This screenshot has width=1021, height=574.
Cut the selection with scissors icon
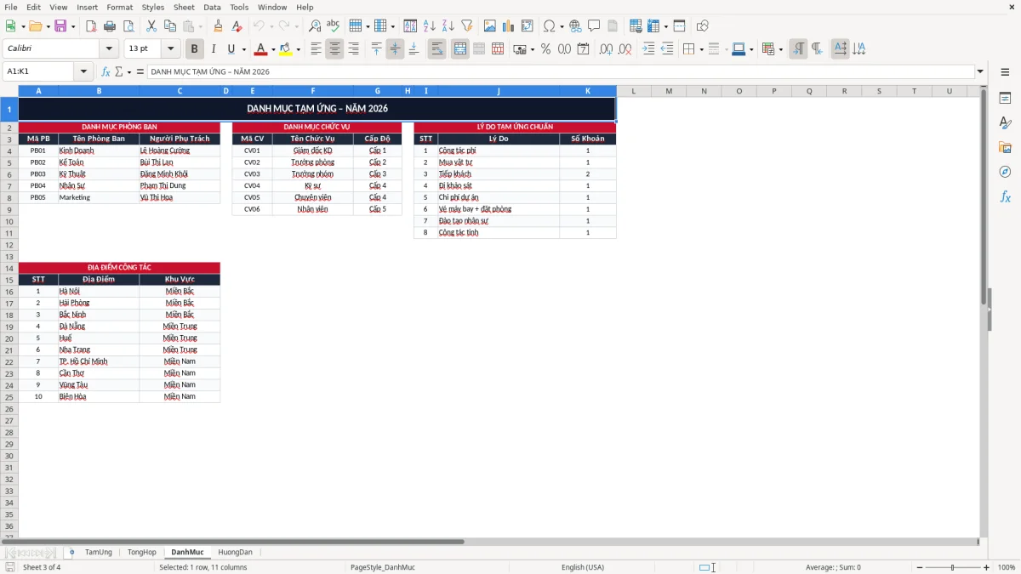(151, 26)
